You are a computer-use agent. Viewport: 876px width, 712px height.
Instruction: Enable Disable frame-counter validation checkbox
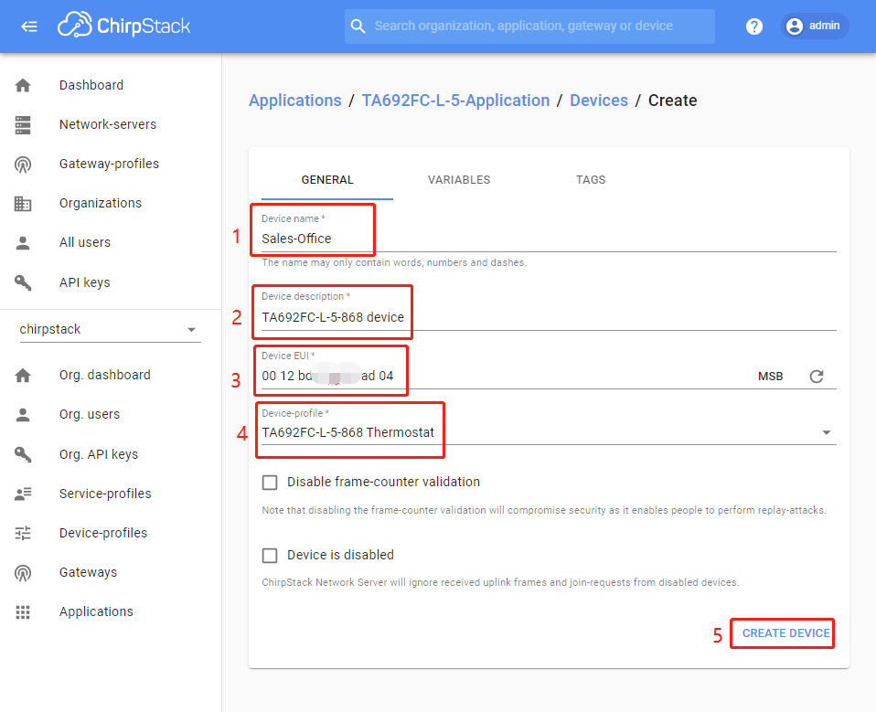270,482
